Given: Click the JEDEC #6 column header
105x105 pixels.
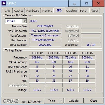Looking at the screenshot, I should [x=70, y=53].
